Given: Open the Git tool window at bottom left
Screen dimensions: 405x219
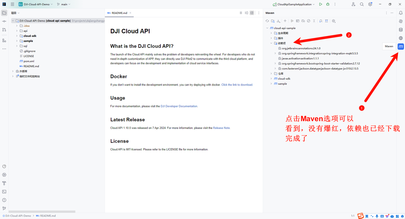Looking at the screenshot, I should pos(4,208).
